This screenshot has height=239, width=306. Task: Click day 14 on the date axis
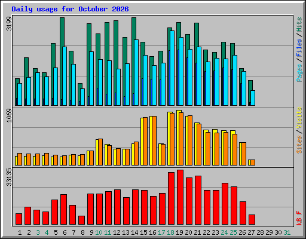tap(134, 232)
